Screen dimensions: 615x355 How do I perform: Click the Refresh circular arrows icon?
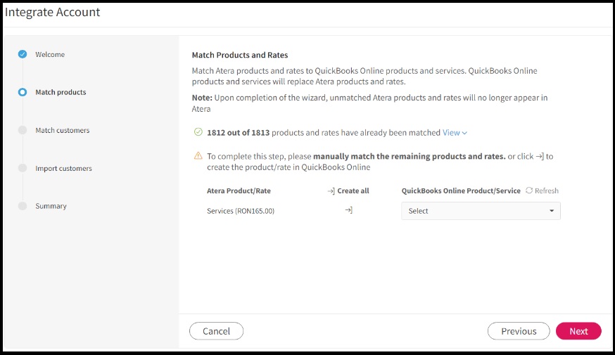[529, 191]
